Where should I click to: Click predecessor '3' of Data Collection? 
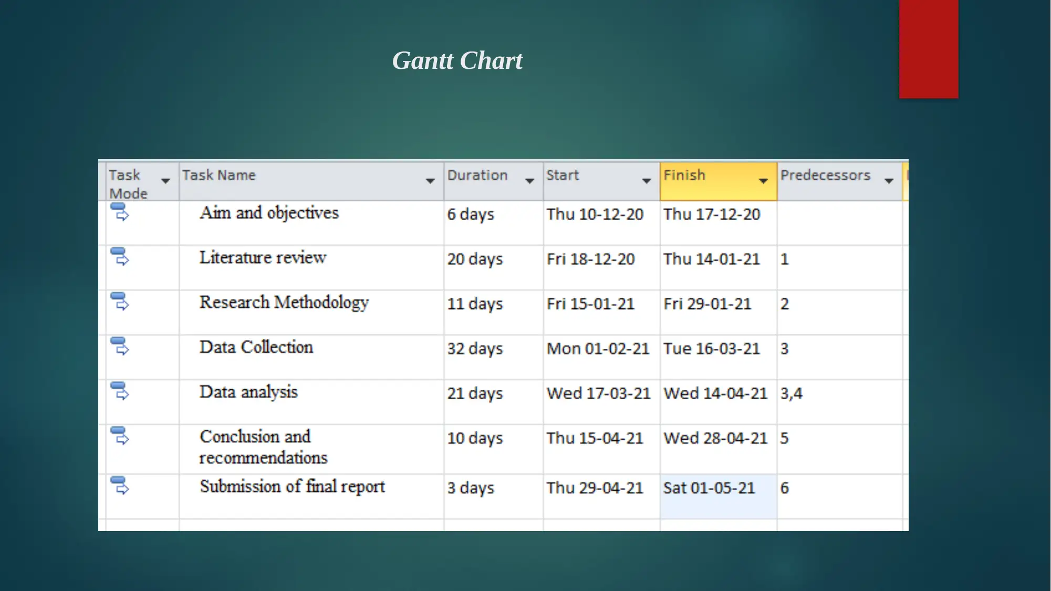point(784,348)
